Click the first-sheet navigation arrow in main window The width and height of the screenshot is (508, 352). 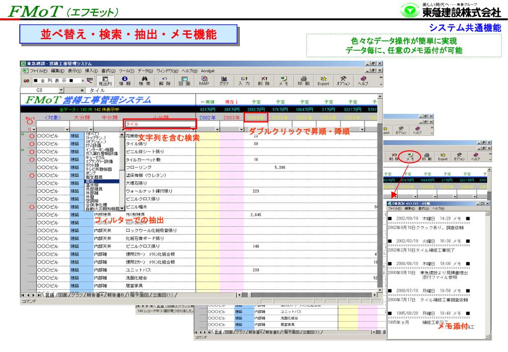(23, 295)
